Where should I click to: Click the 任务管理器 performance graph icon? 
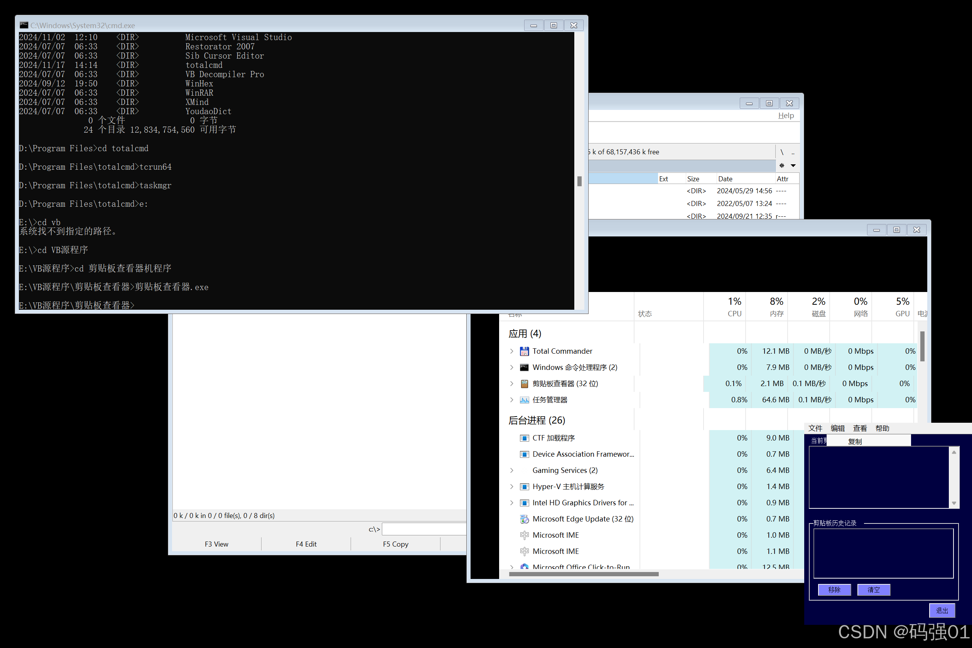click(525, 400)
